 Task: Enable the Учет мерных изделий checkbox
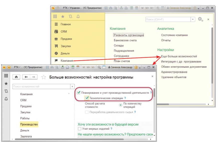click(x=79, y=129)
